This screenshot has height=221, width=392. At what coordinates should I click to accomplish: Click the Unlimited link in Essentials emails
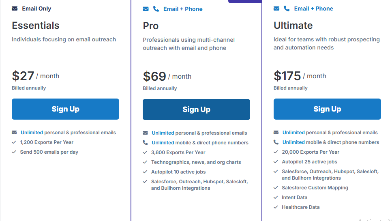coord(32,133)
